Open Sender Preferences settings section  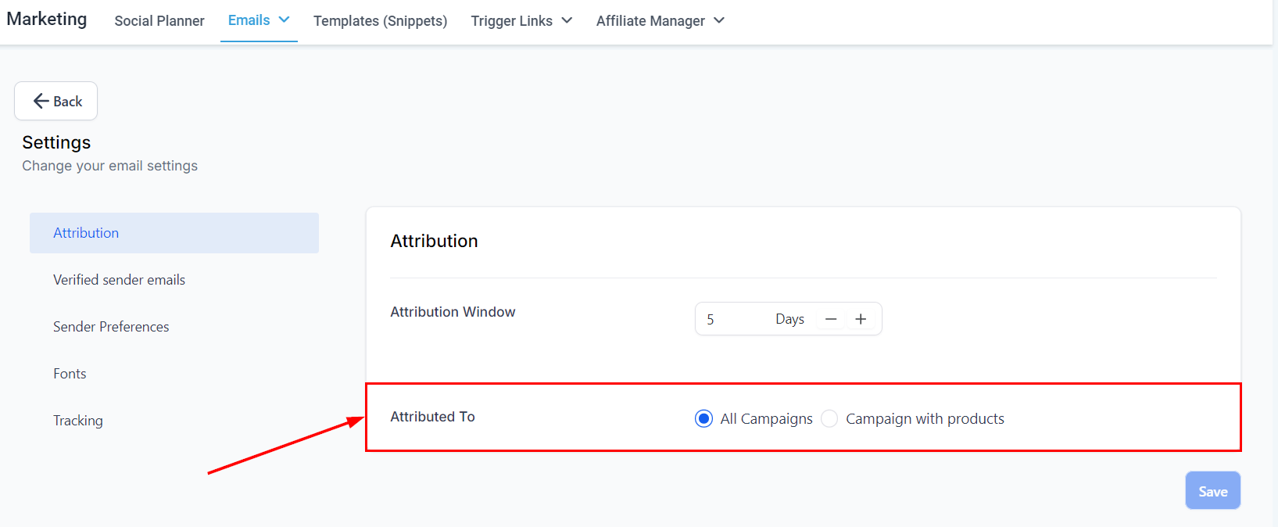pos(111,327)
